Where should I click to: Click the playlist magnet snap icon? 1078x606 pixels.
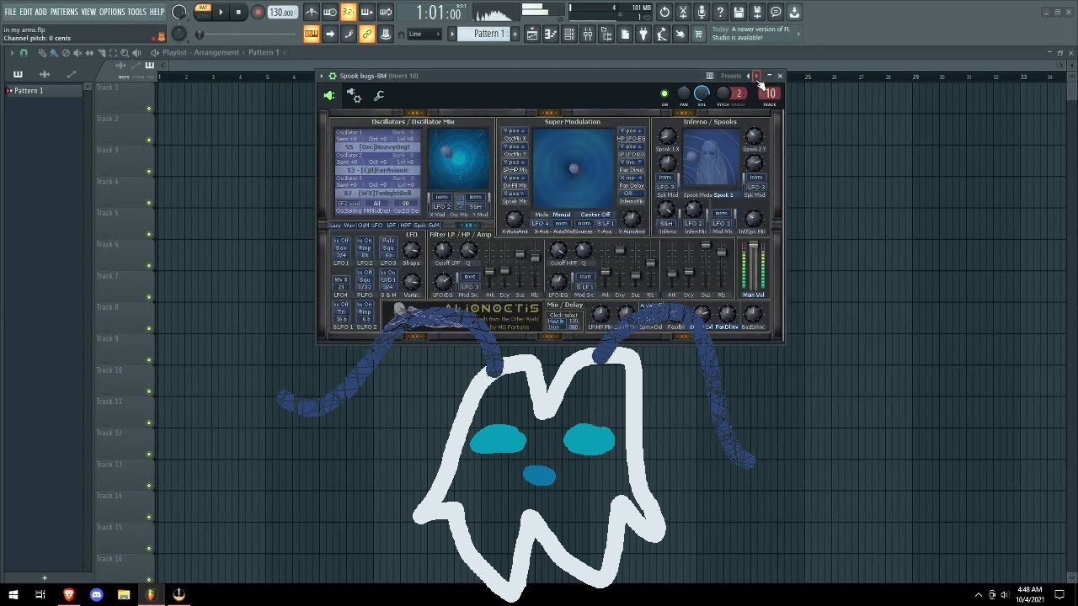point(24,53)
